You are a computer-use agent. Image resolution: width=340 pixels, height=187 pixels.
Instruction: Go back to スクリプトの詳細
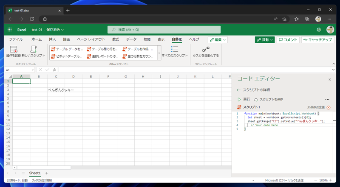238,90
